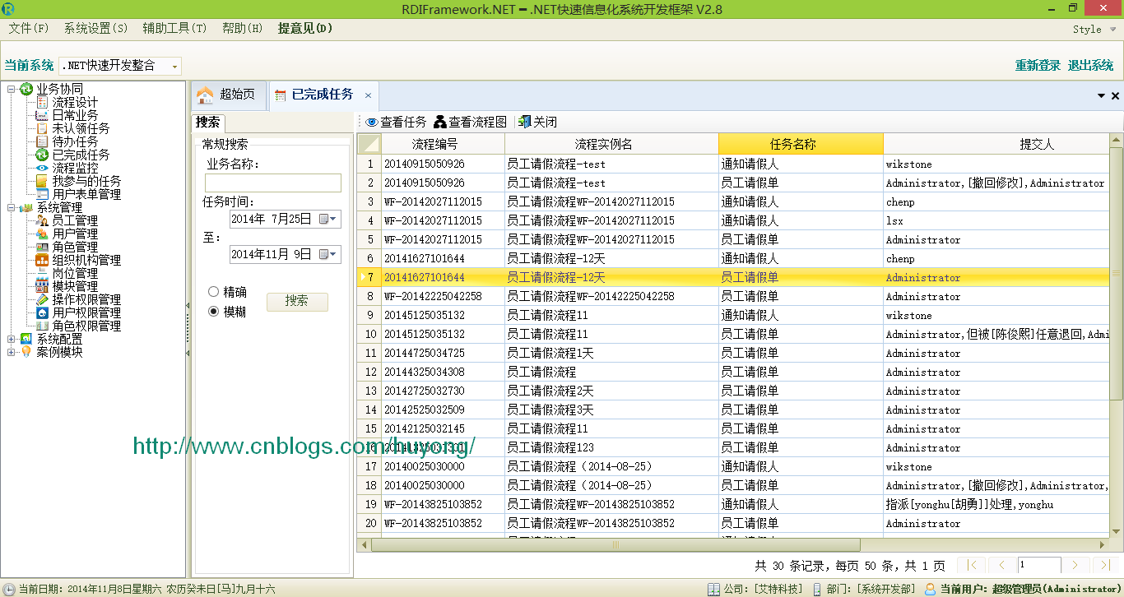Click the 查看流程图 toolbar icon
Image resolution: width=1124 pixels, height=597 pixels.
pyautogui.click(x=440, y=122)
